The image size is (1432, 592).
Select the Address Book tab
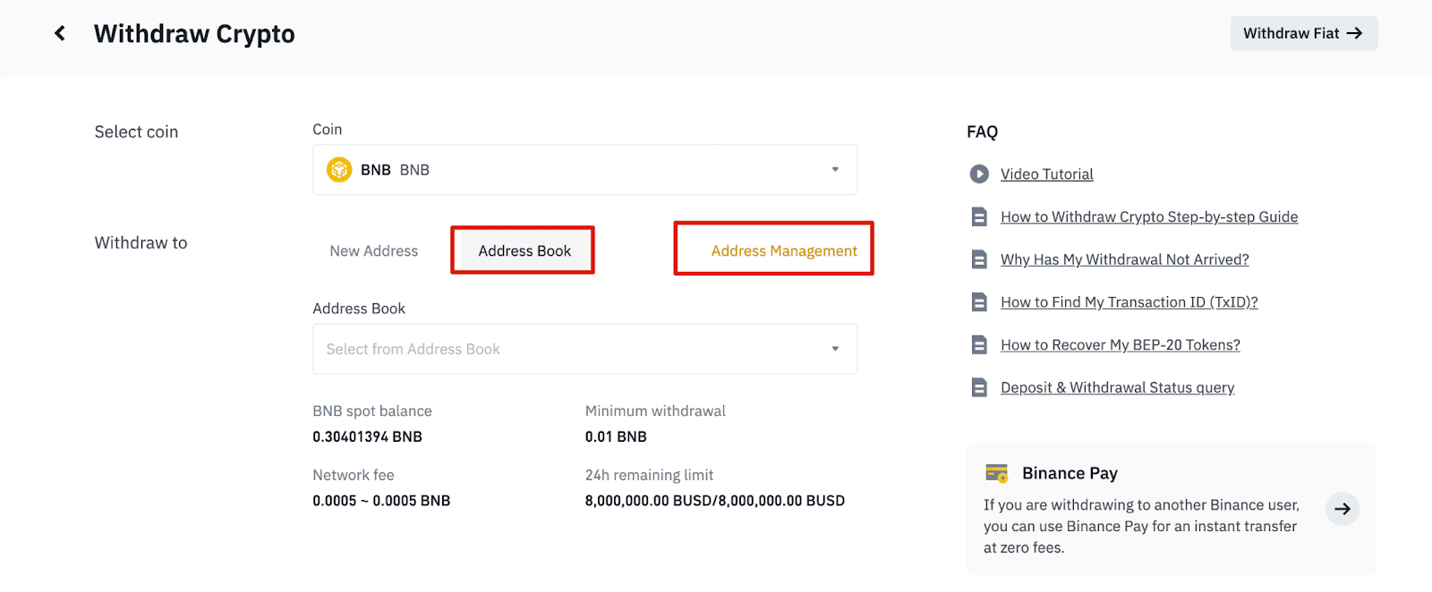(x=524, y=251)
